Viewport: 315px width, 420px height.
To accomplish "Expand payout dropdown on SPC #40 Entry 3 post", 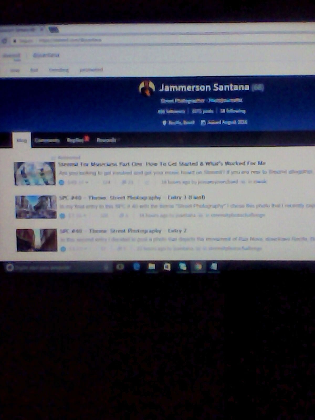I will [x=85, y=216].
